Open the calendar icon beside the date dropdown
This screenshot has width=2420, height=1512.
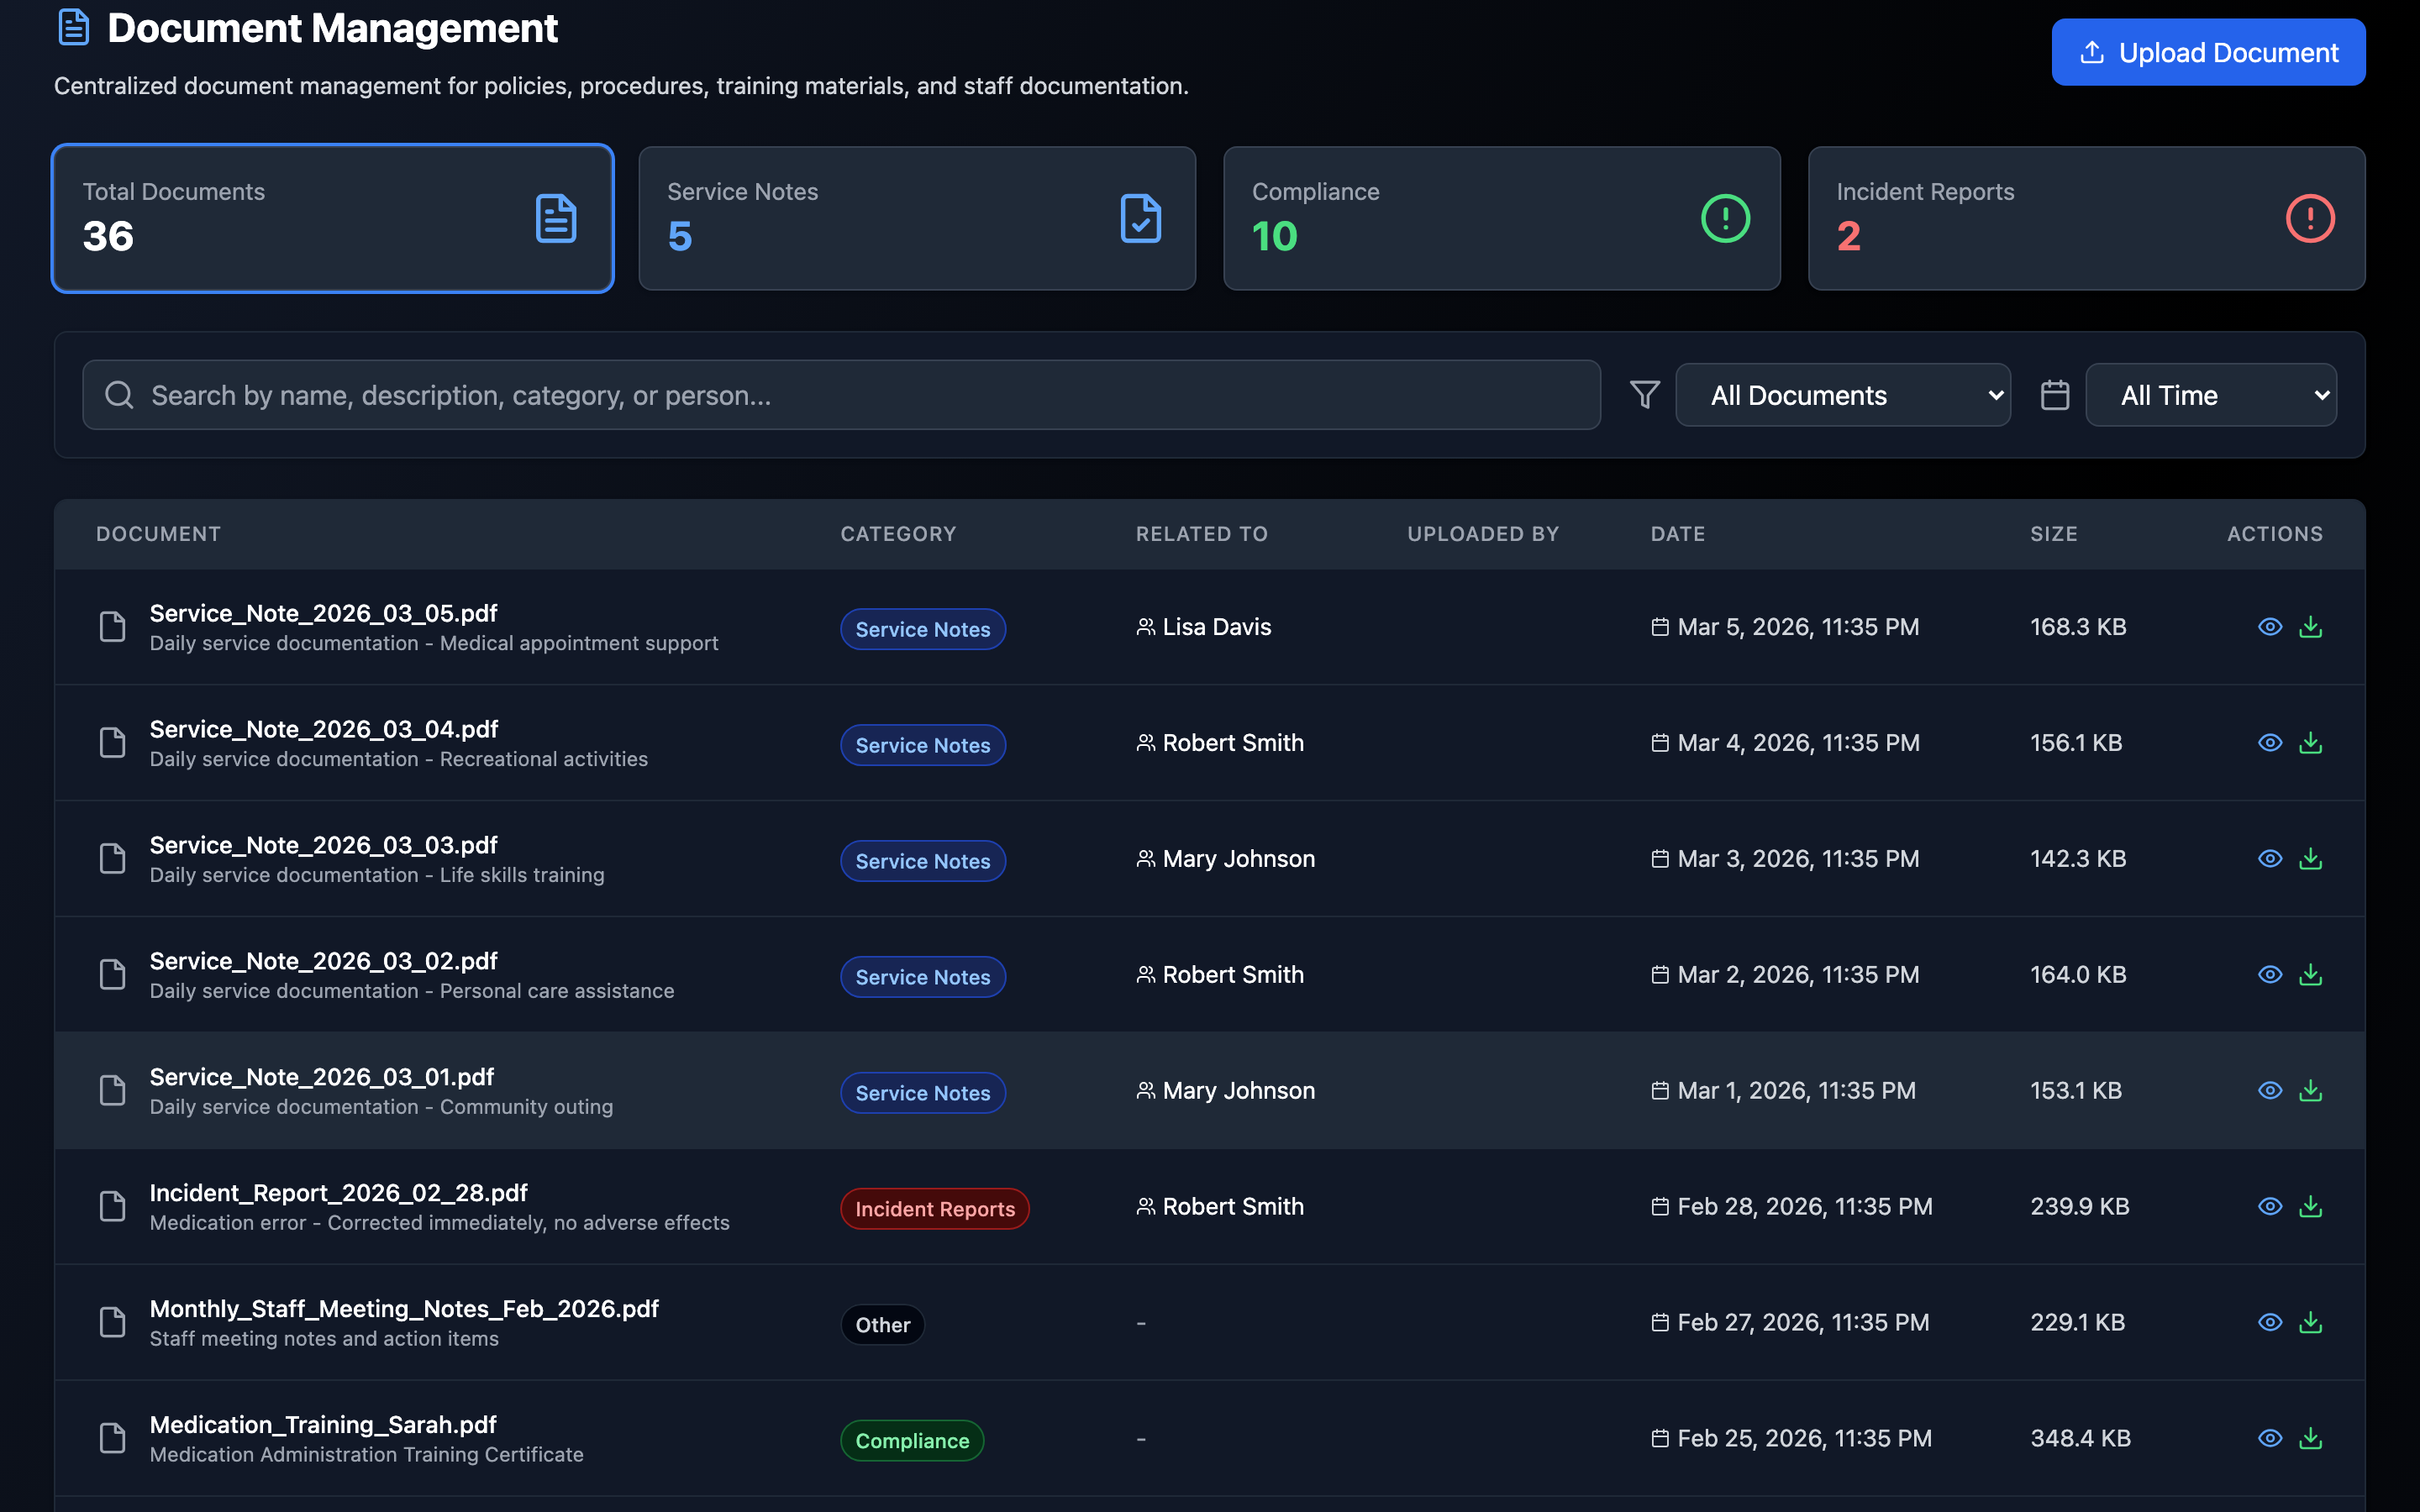click(x=2055, y=394)
